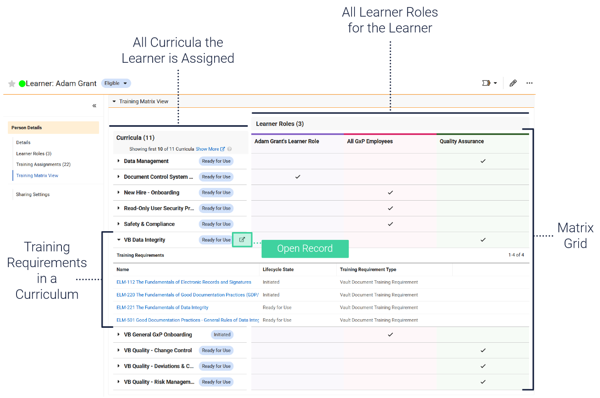Click help icon next to Show More
This screenshot has width=600, height=398.
tap(229, 149)
